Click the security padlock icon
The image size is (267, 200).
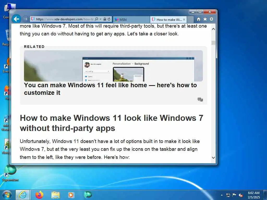tap(105, 19)
